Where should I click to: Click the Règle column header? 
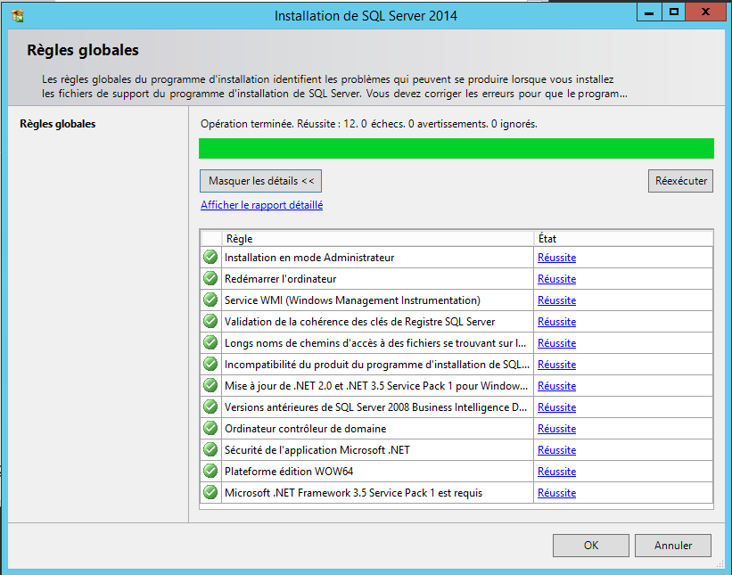tap(377, 239)
